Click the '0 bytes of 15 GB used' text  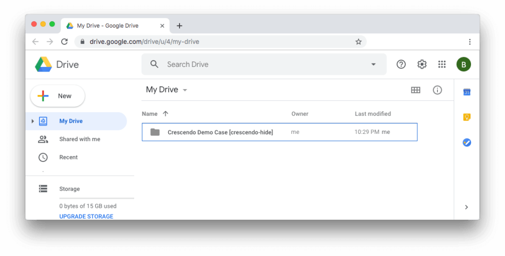click(x=88, y=206)
